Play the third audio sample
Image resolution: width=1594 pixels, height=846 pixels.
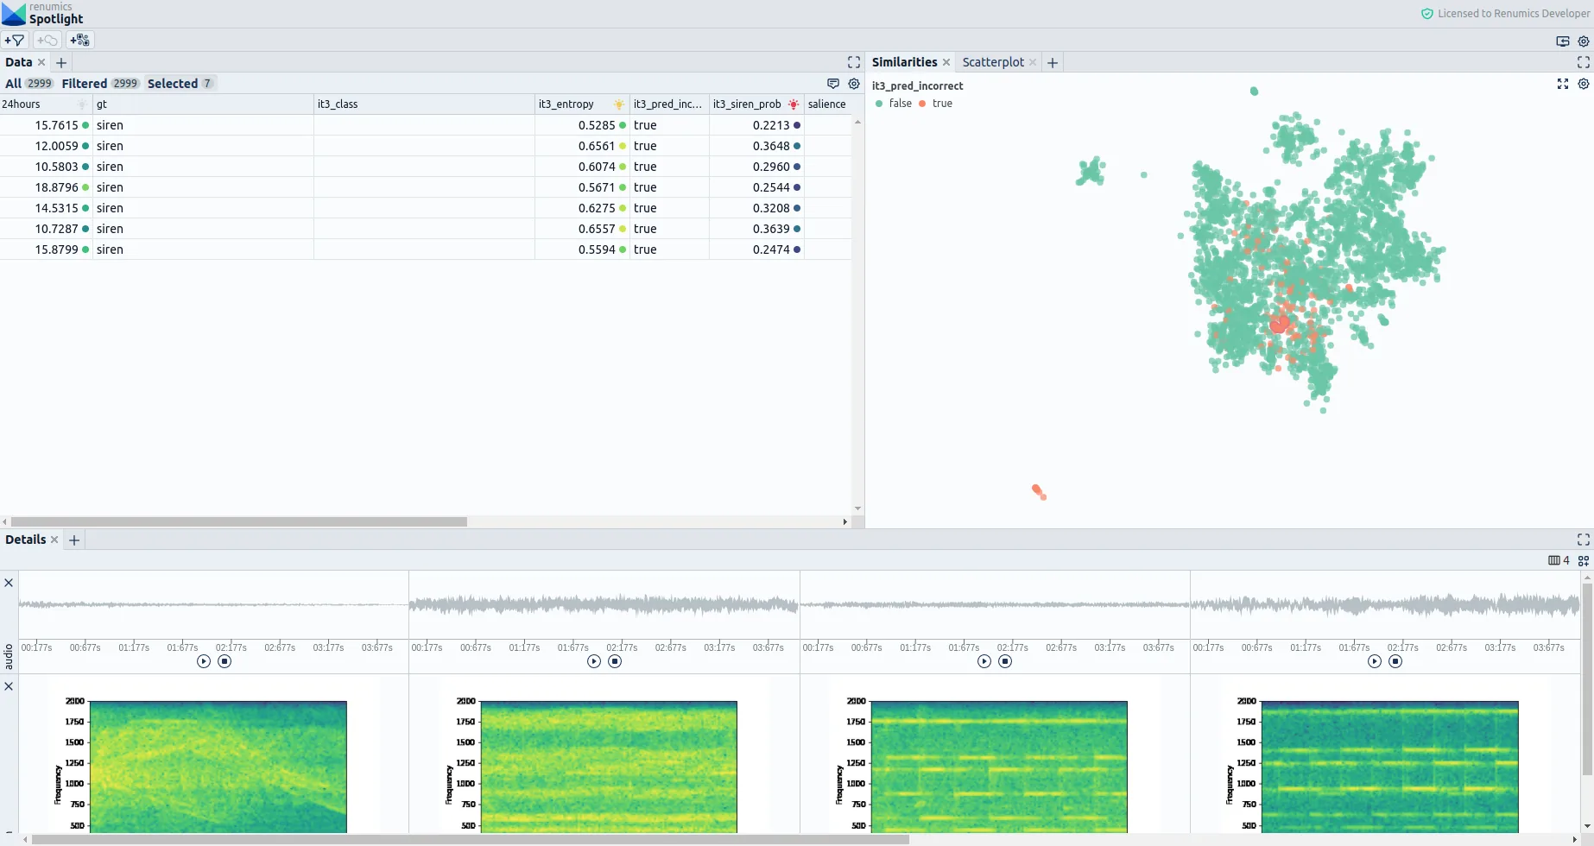(x=984, y=661)
